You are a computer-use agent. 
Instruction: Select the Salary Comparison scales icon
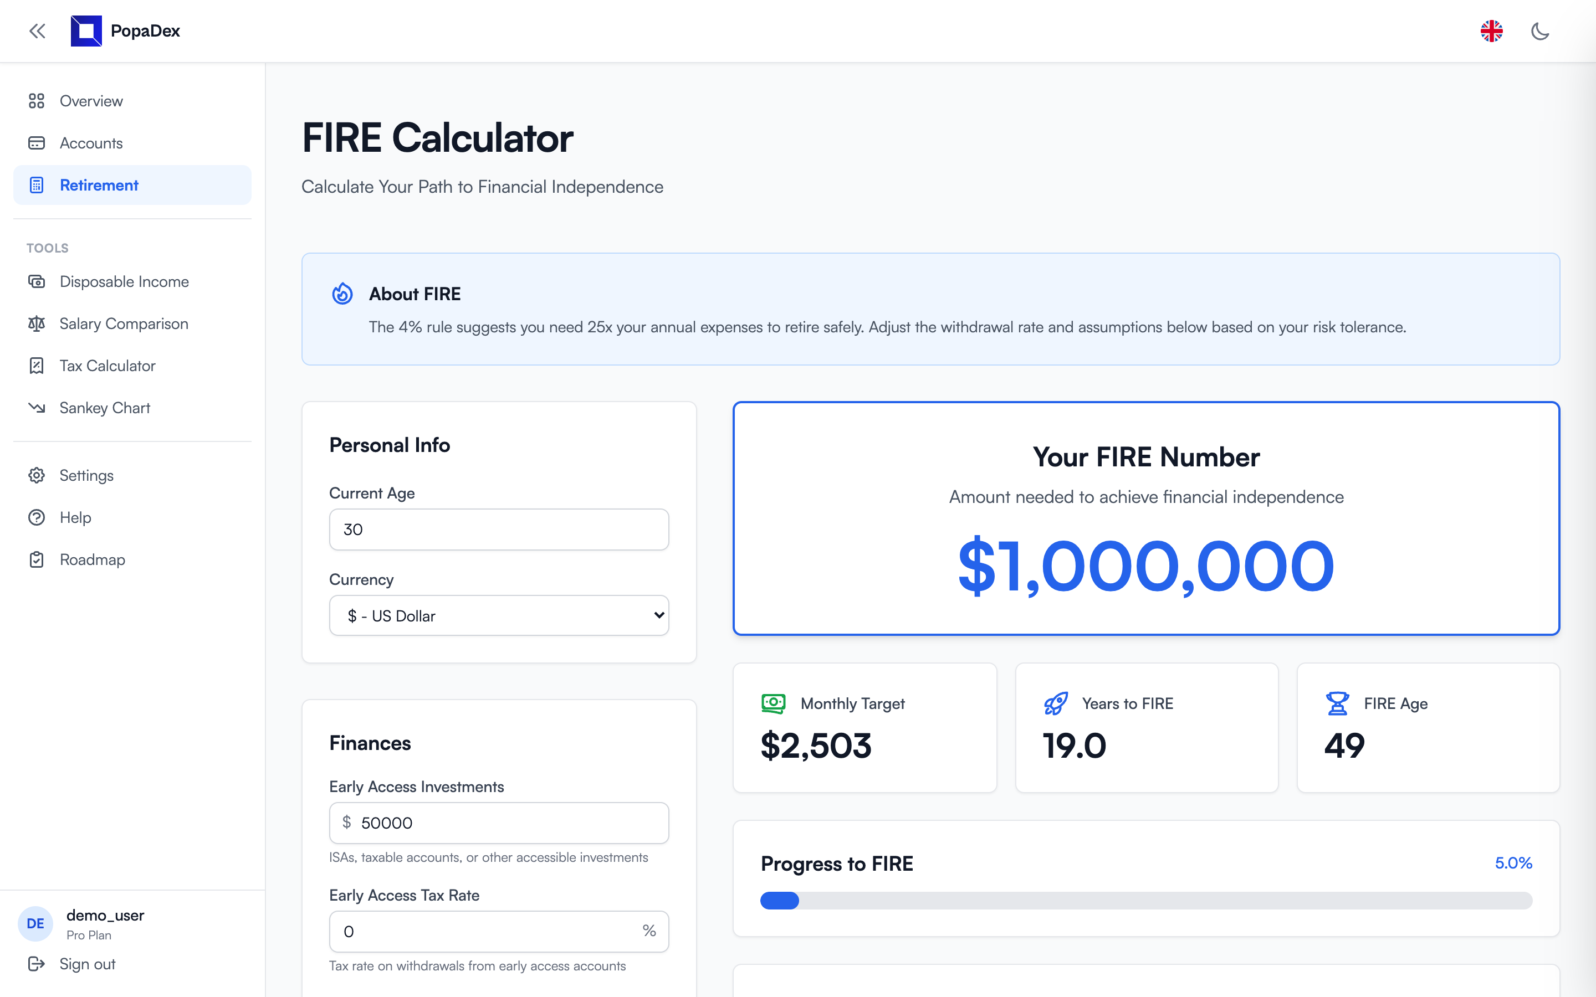coord(36,323)
